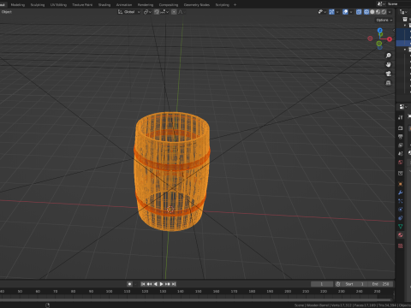Open the Render properties tab
411x308 pixels.
coord(401,128)
